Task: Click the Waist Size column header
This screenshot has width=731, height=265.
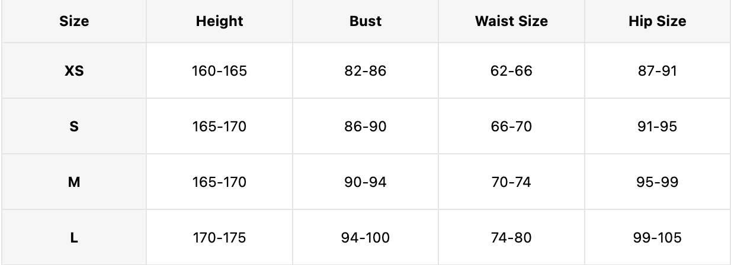Action: pos(511,21)
